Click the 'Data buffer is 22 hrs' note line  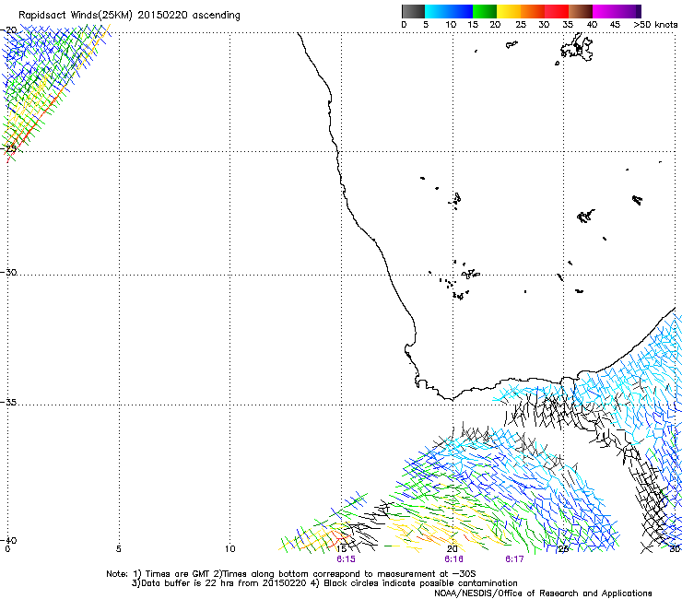[324, 583]
